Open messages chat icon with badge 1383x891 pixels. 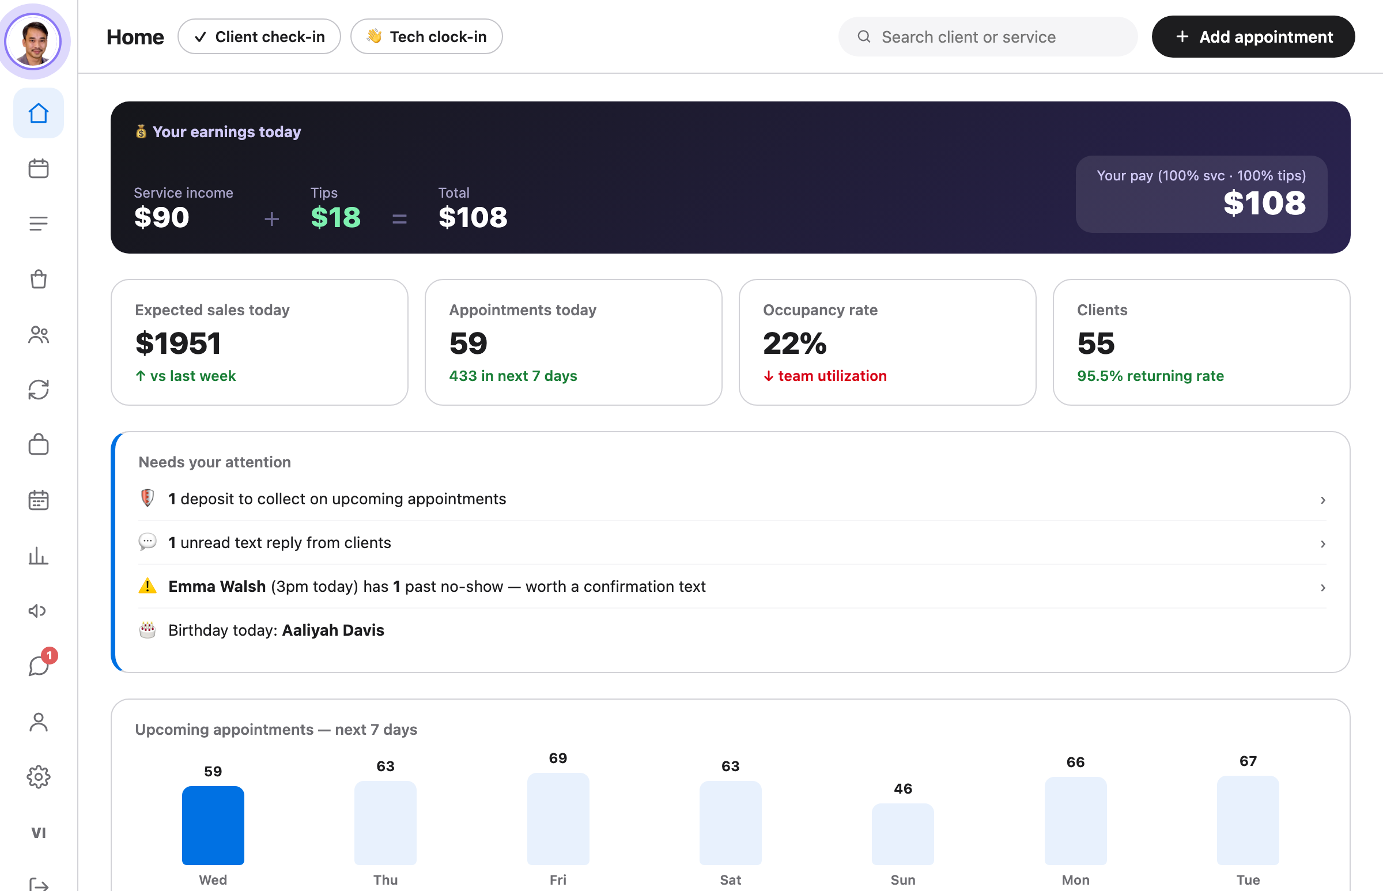(x=39, y=665)
